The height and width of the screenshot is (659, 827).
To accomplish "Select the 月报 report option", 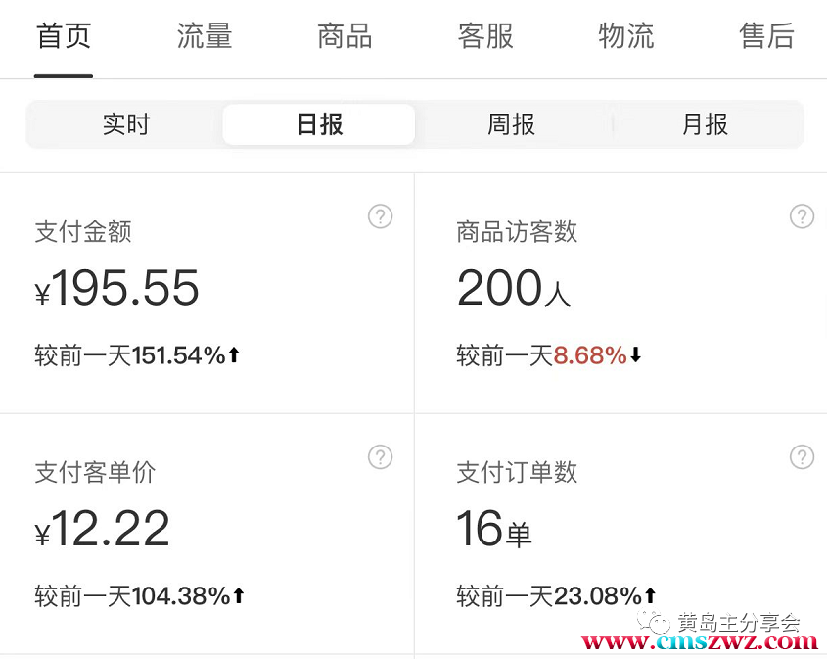I will click(706, 125).
